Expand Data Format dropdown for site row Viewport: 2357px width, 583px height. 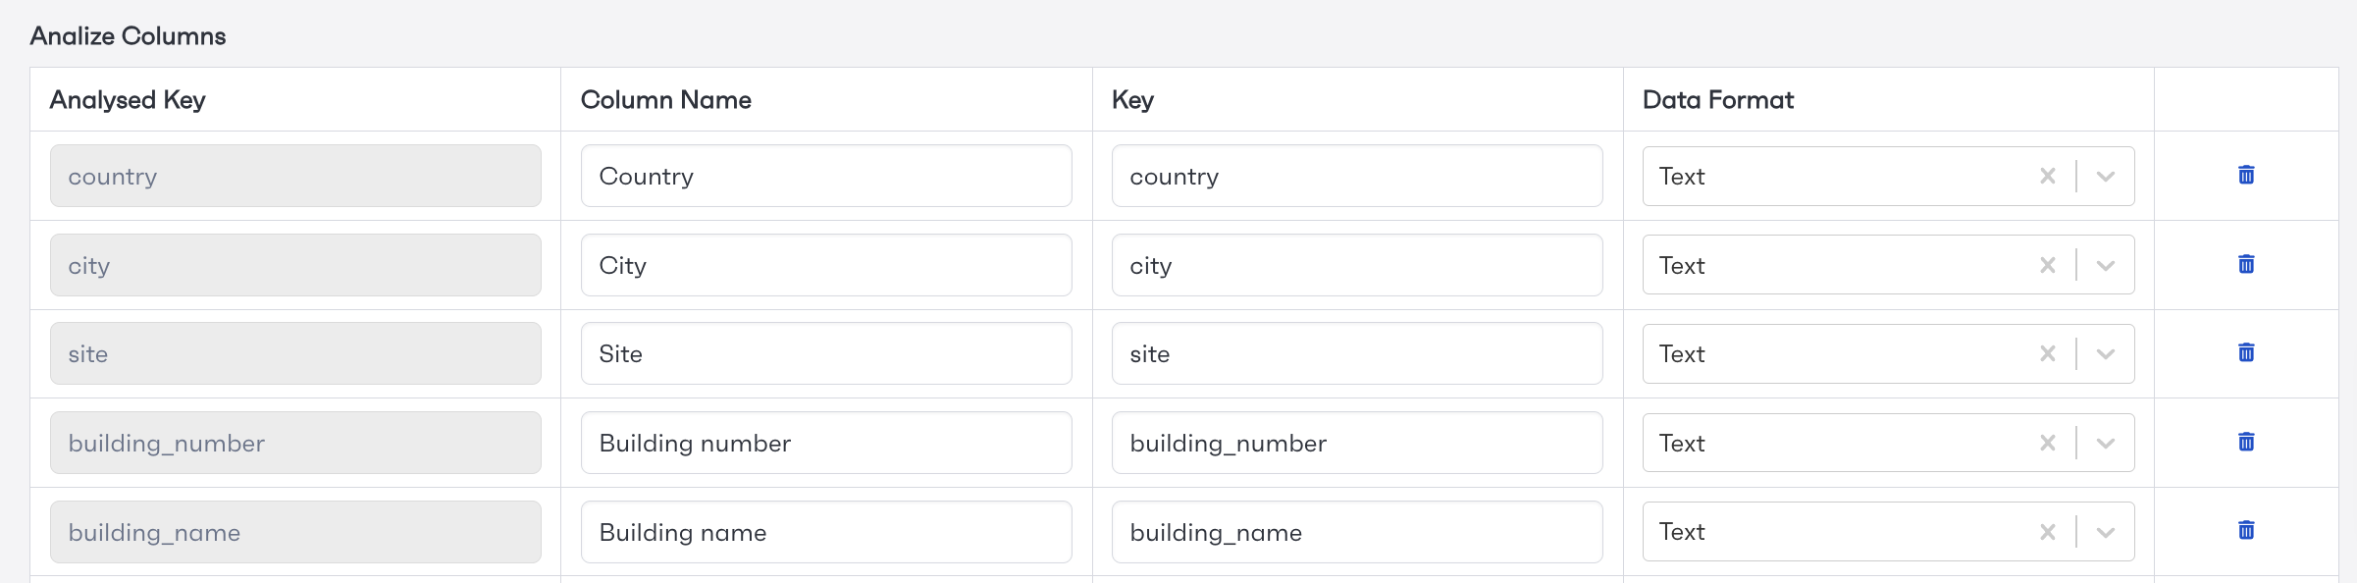pos(2105,354)
